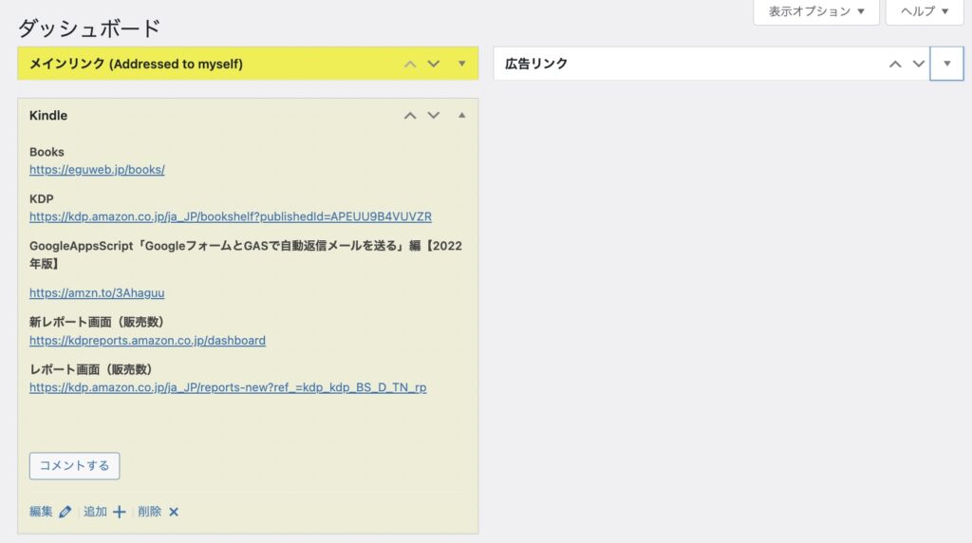Viewport: 972px width, 543px height.
Task: Click the 削除 delete X link
Action: (159, 512)
